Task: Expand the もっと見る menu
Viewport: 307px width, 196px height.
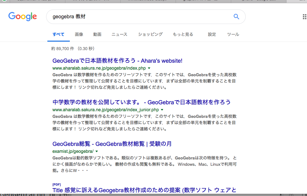Action: click(183, 34)
